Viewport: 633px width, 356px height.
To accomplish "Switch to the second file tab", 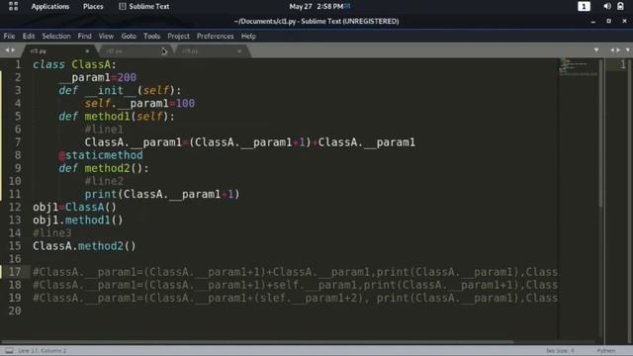I will pyautogui.click(x=134, y=50).
